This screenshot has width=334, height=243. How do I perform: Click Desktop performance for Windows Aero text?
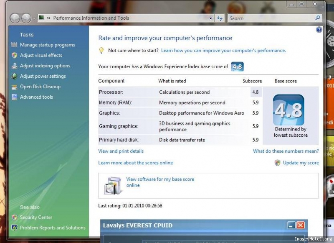coord(202,113)
